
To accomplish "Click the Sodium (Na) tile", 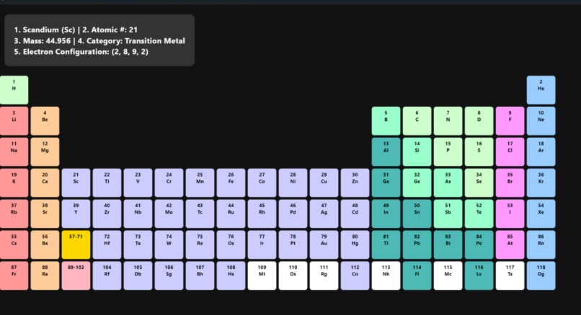I will tap(14, 152).
